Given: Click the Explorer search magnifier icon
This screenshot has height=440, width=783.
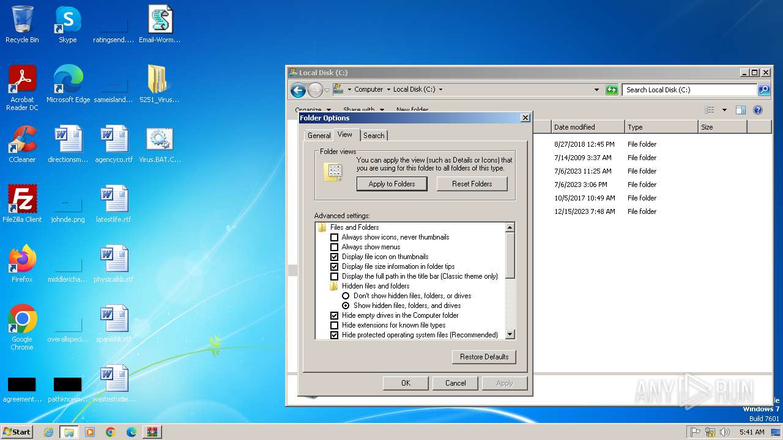Looking at the screenshot, I should 764,90.
